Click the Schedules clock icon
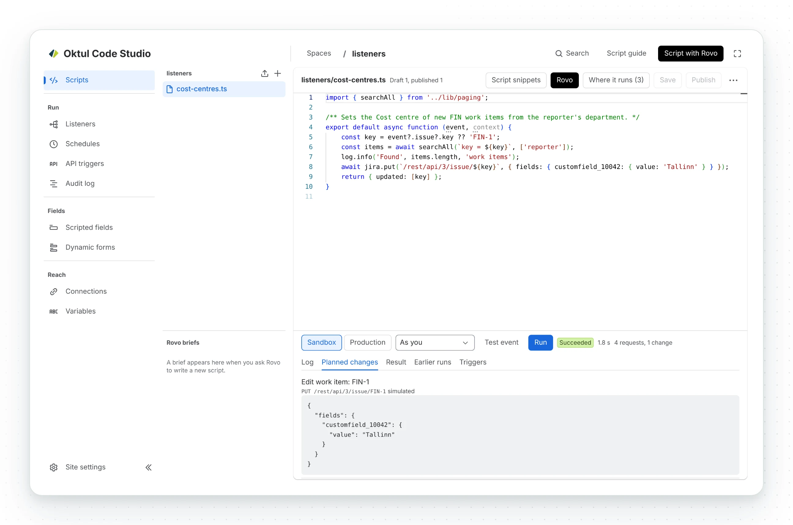This screenshot has height=525, width=793. coord(54,144)
